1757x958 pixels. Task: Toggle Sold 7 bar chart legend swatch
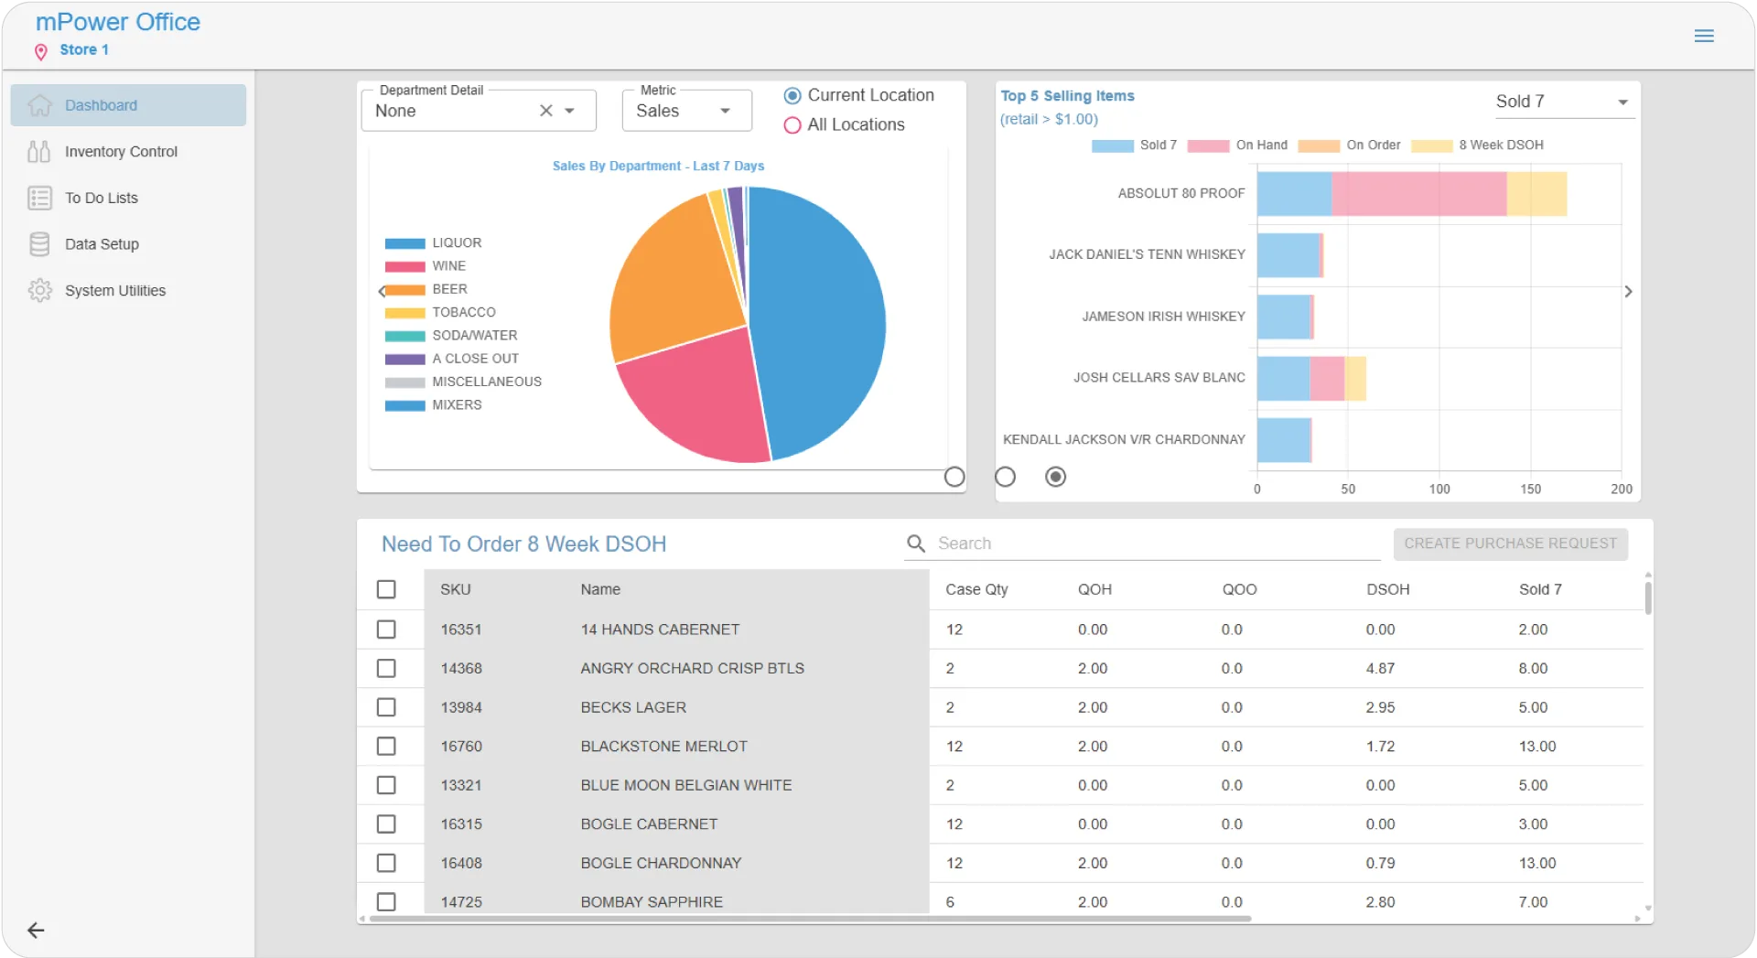pos(1112,145)
